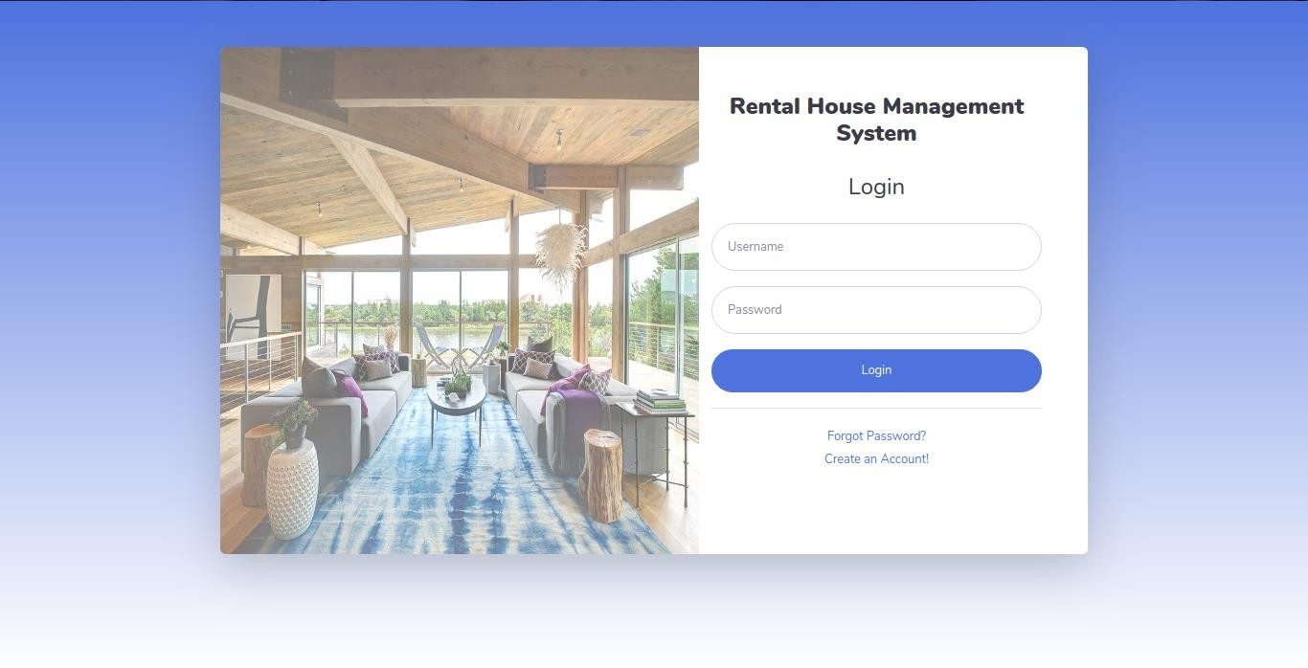Viewport: 1308px width, 668px height.
Task: Click the Username placeholder text
Action: [755, 246]
